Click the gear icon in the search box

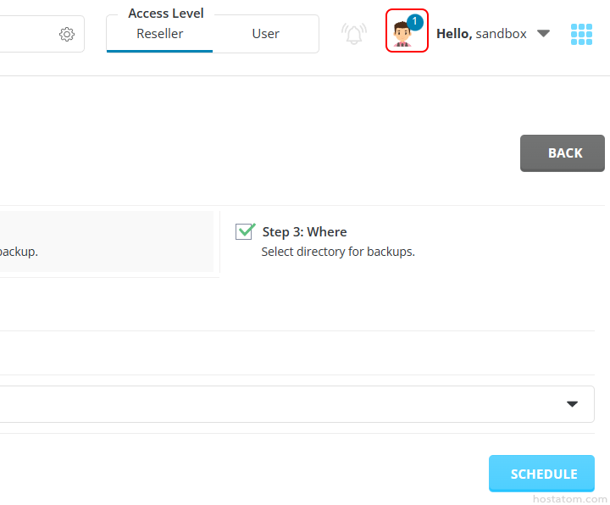pyautogui.click(x=67, y=34)
